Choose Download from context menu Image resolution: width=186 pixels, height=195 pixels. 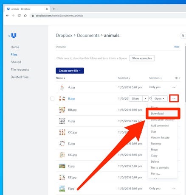pyautogui.click(x=163, y=114)
